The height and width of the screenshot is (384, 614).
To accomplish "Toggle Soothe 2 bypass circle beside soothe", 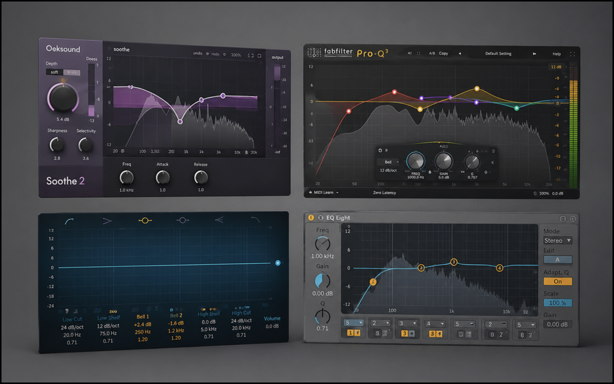I will (x=109, y=49).
